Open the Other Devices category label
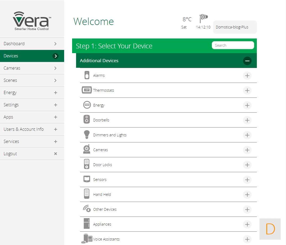This screenshot has height=245, width=286. tap(105, 209)
